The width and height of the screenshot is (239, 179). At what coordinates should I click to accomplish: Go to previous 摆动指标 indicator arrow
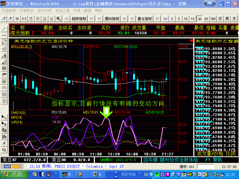99,19
